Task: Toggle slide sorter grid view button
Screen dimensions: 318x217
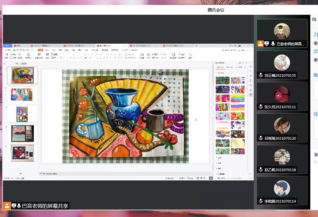Action: pos(201,178)
